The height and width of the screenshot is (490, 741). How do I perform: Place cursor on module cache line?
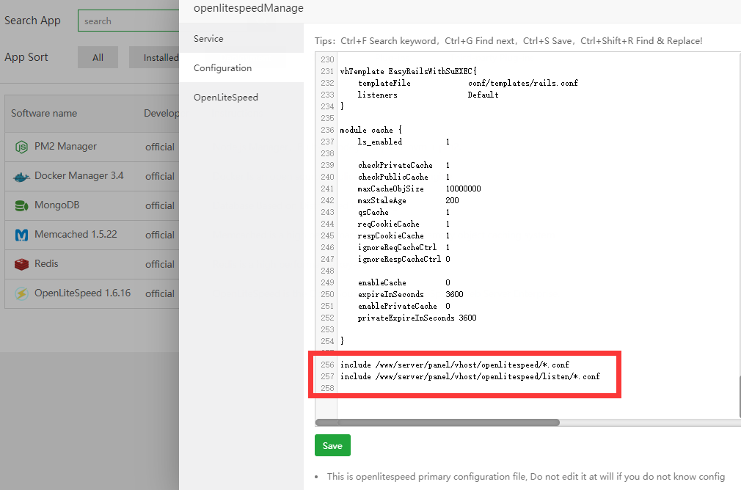[x=371, y=130]
